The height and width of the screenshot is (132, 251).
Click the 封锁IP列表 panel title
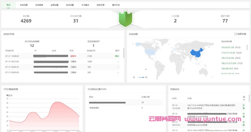[x=9, y=34]
